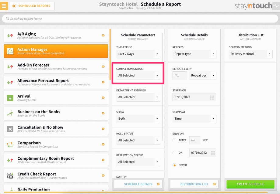This screenshot has height=194, width=280.
Task: Open the Show dropdown set to Both
Action: [138, 119]
